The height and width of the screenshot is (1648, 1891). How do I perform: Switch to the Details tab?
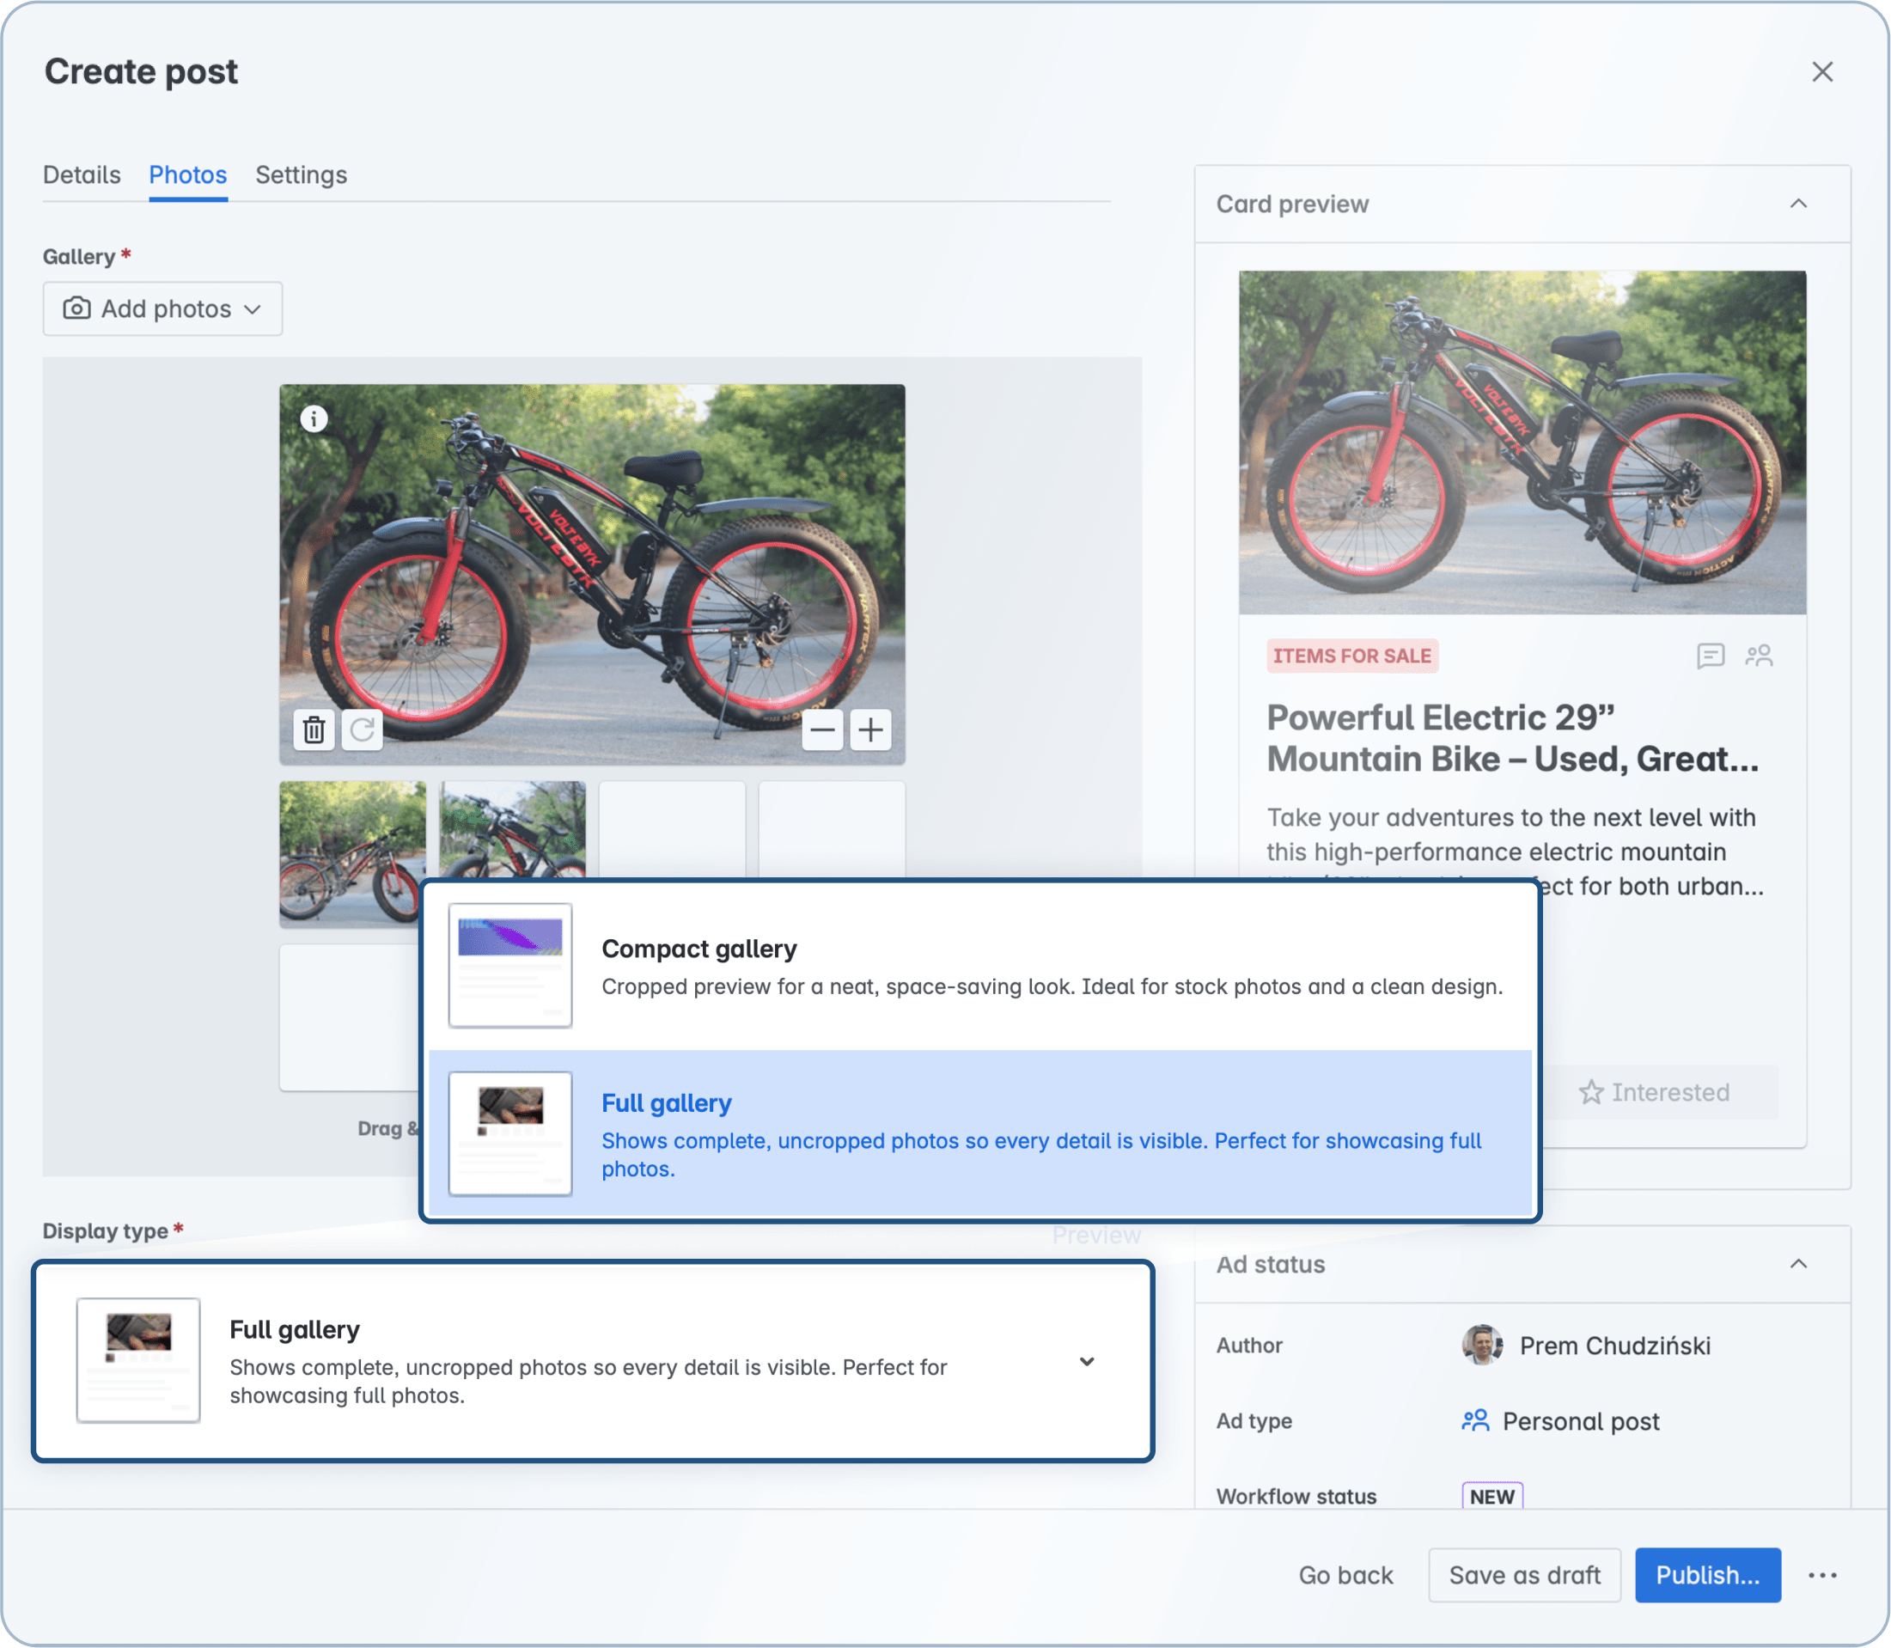pyautogui.click(x=82, y=174)
